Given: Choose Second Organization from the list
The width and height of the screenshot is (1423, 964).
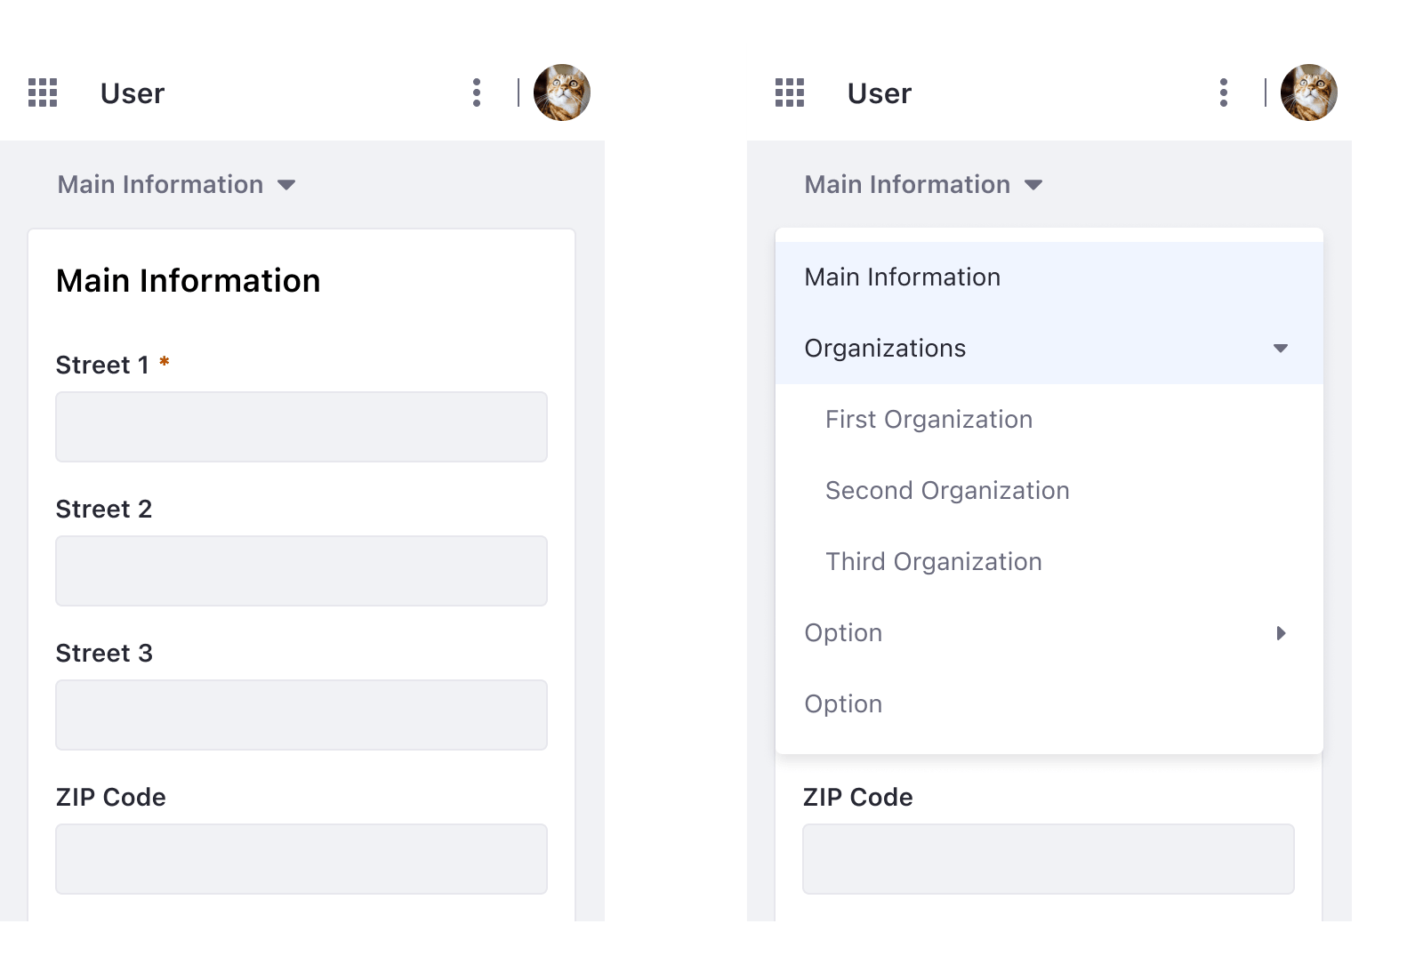Looking at the screenshot, I should 947,491.
